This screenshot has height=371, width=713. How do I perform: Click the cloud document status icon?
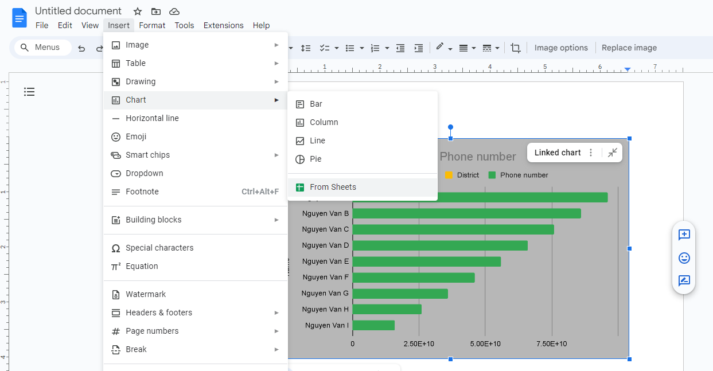174,11
